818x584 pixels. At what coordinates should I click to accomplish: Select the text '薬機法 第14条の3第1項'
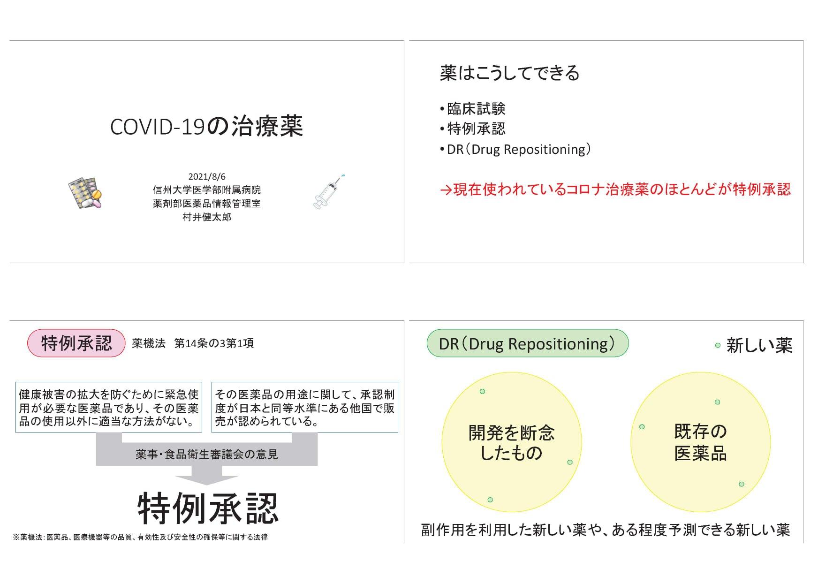click(x=193, y=343)
